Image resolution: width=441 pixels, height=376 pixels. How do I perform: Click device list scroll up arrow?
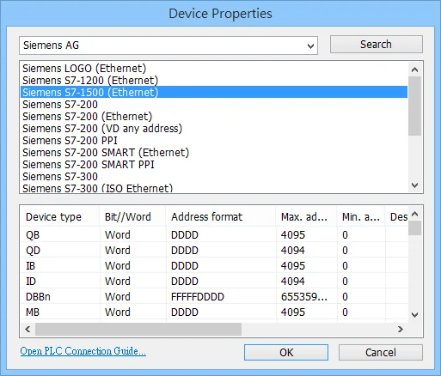[x=414, y=70]
